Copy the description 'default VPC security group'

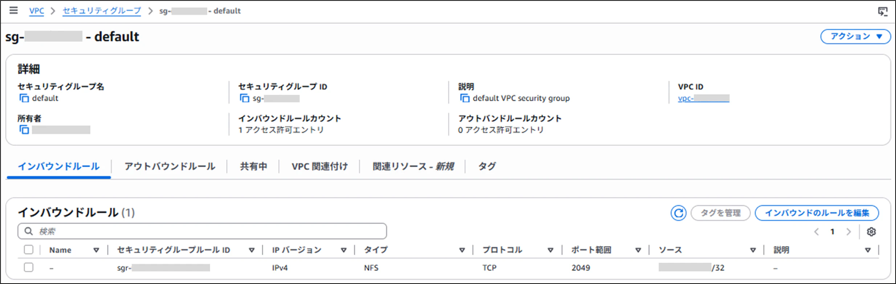(x=465, y=98)
